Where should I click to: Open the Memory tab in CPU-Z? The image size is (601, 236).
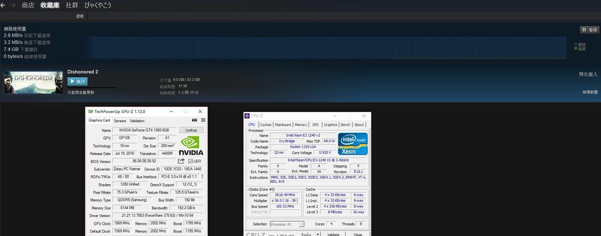pos(301,124)
